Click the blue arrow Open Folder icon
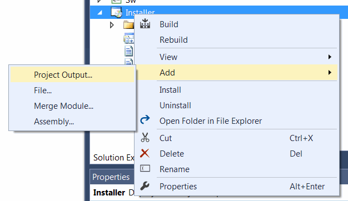The image size is (348, 201). pyautogui.click(x=145, y=120)
